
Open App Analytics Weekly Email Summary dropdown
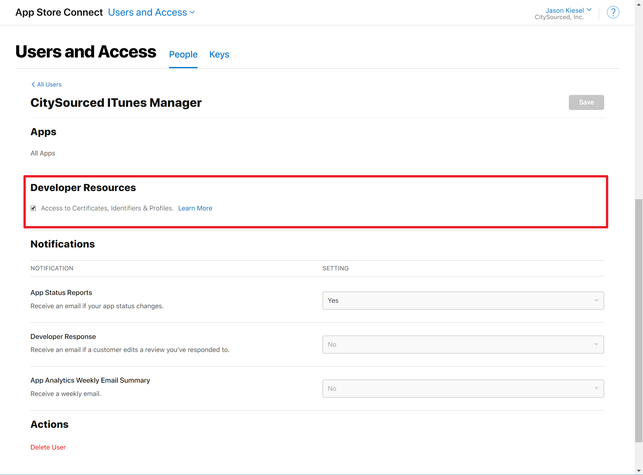pos(463,388)
